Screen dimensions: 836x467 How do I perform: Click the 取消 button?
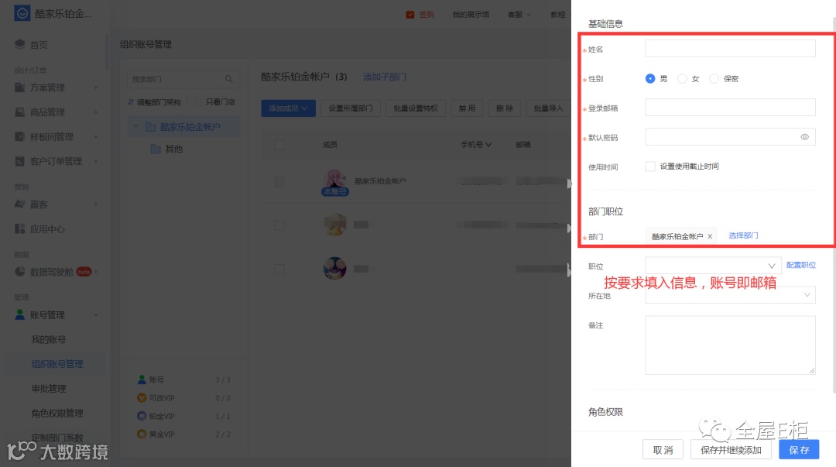coord(663,450)
